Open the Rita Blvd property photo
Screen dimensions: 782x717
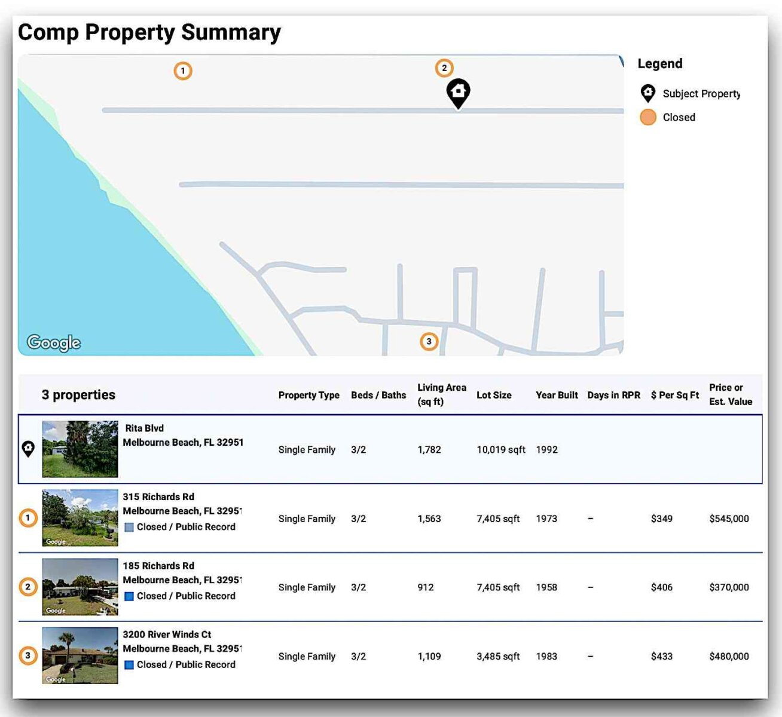80,449
